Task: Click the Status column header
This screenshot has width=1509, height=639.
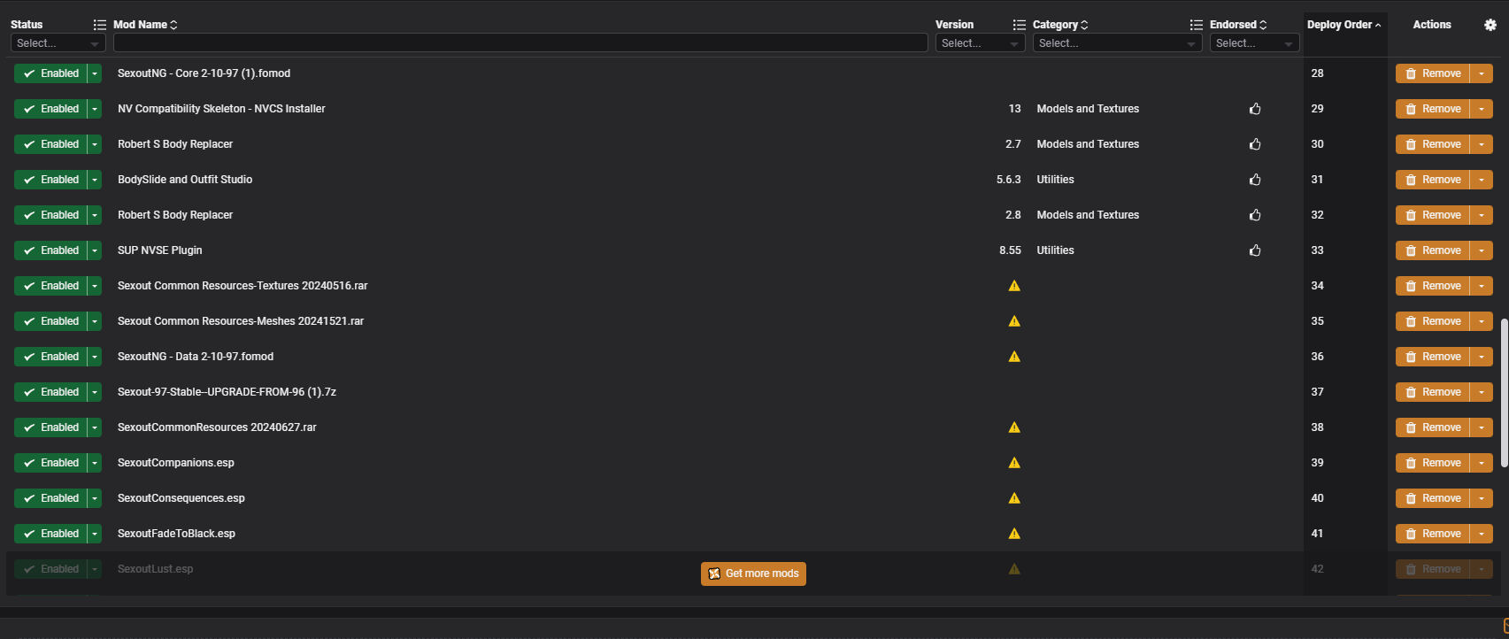Action: click(27, 25)
